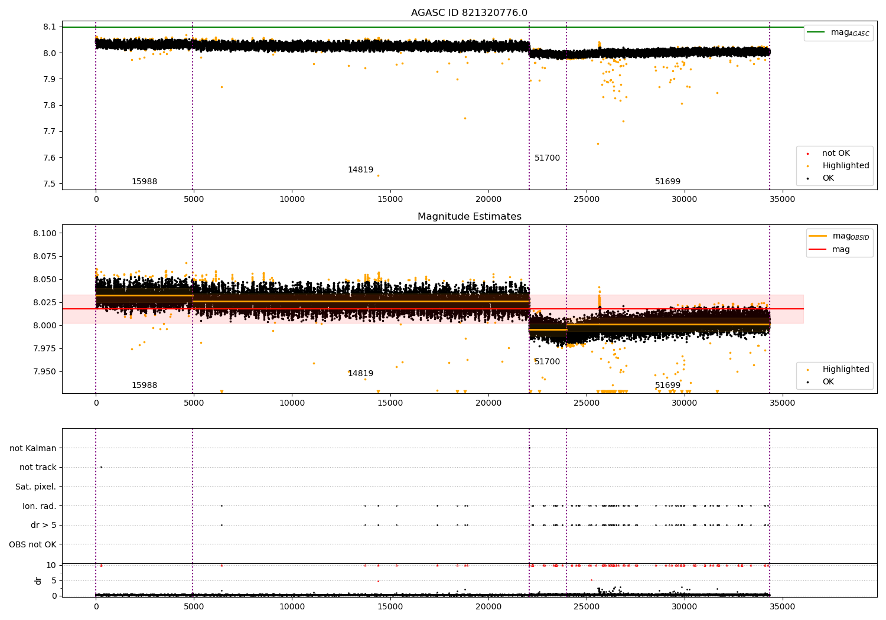Click the 15000 x-axis tick of the middle plot
This screenshot has width=886, height=620.
pos(390,403)
